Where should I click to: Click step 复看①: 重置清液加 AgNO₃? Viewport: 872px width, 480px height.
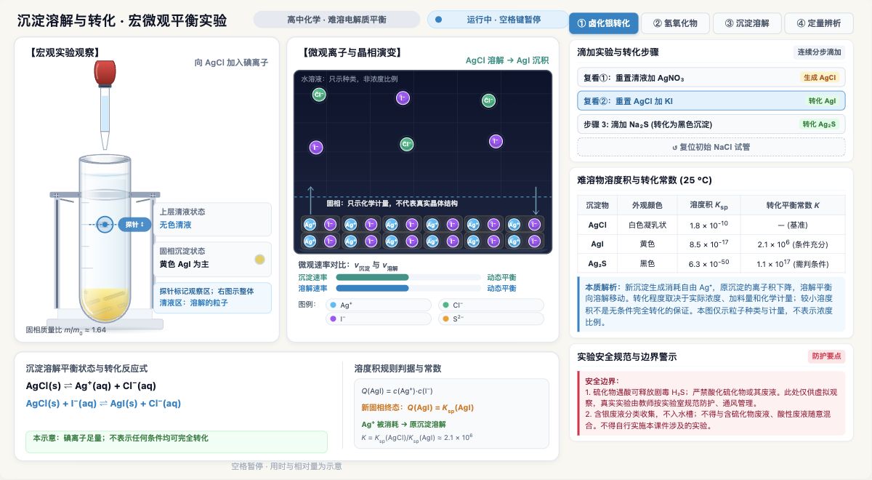click(x=711, y=77)
